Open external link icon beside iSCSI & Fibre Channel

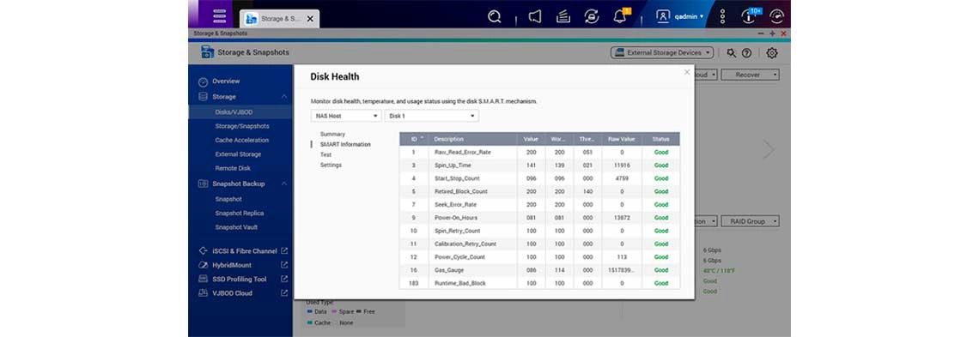tap(284, 251)
